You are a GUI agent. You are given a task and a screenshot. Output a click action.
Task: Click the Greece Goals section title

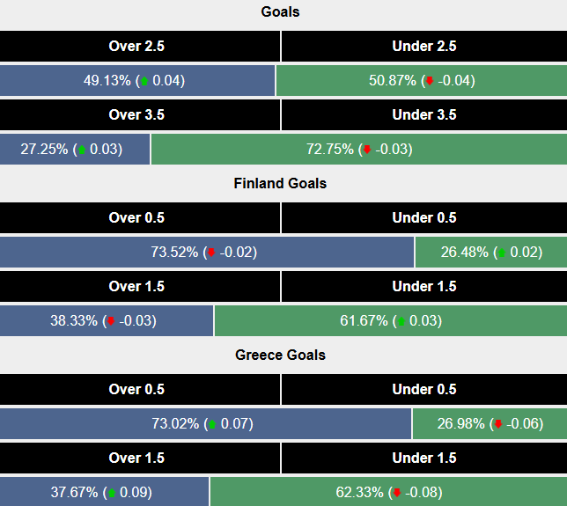click(280, 356)
